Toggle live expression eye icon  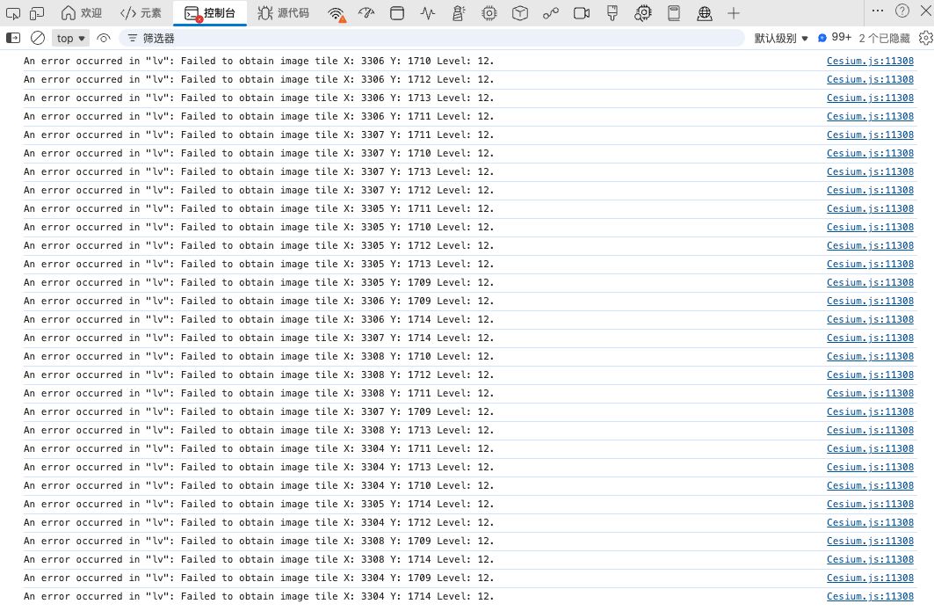click(x=104, y=38)
